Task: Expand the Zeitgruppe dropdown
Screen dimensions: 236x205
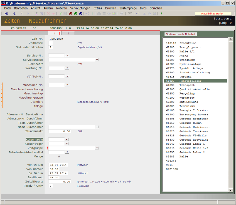Action: coord(97,148)
